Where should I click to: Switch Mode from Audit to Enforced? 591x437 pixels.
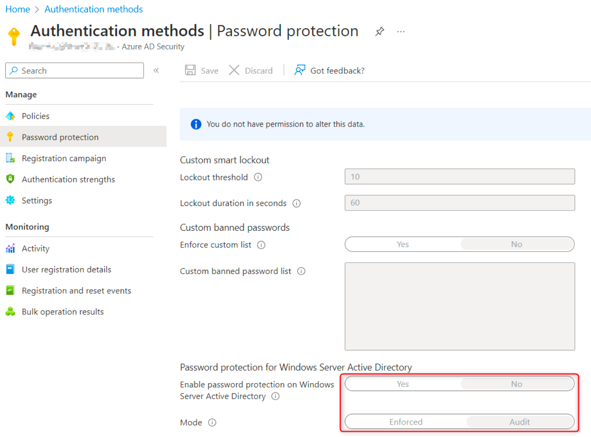click(x=405, y=421)
